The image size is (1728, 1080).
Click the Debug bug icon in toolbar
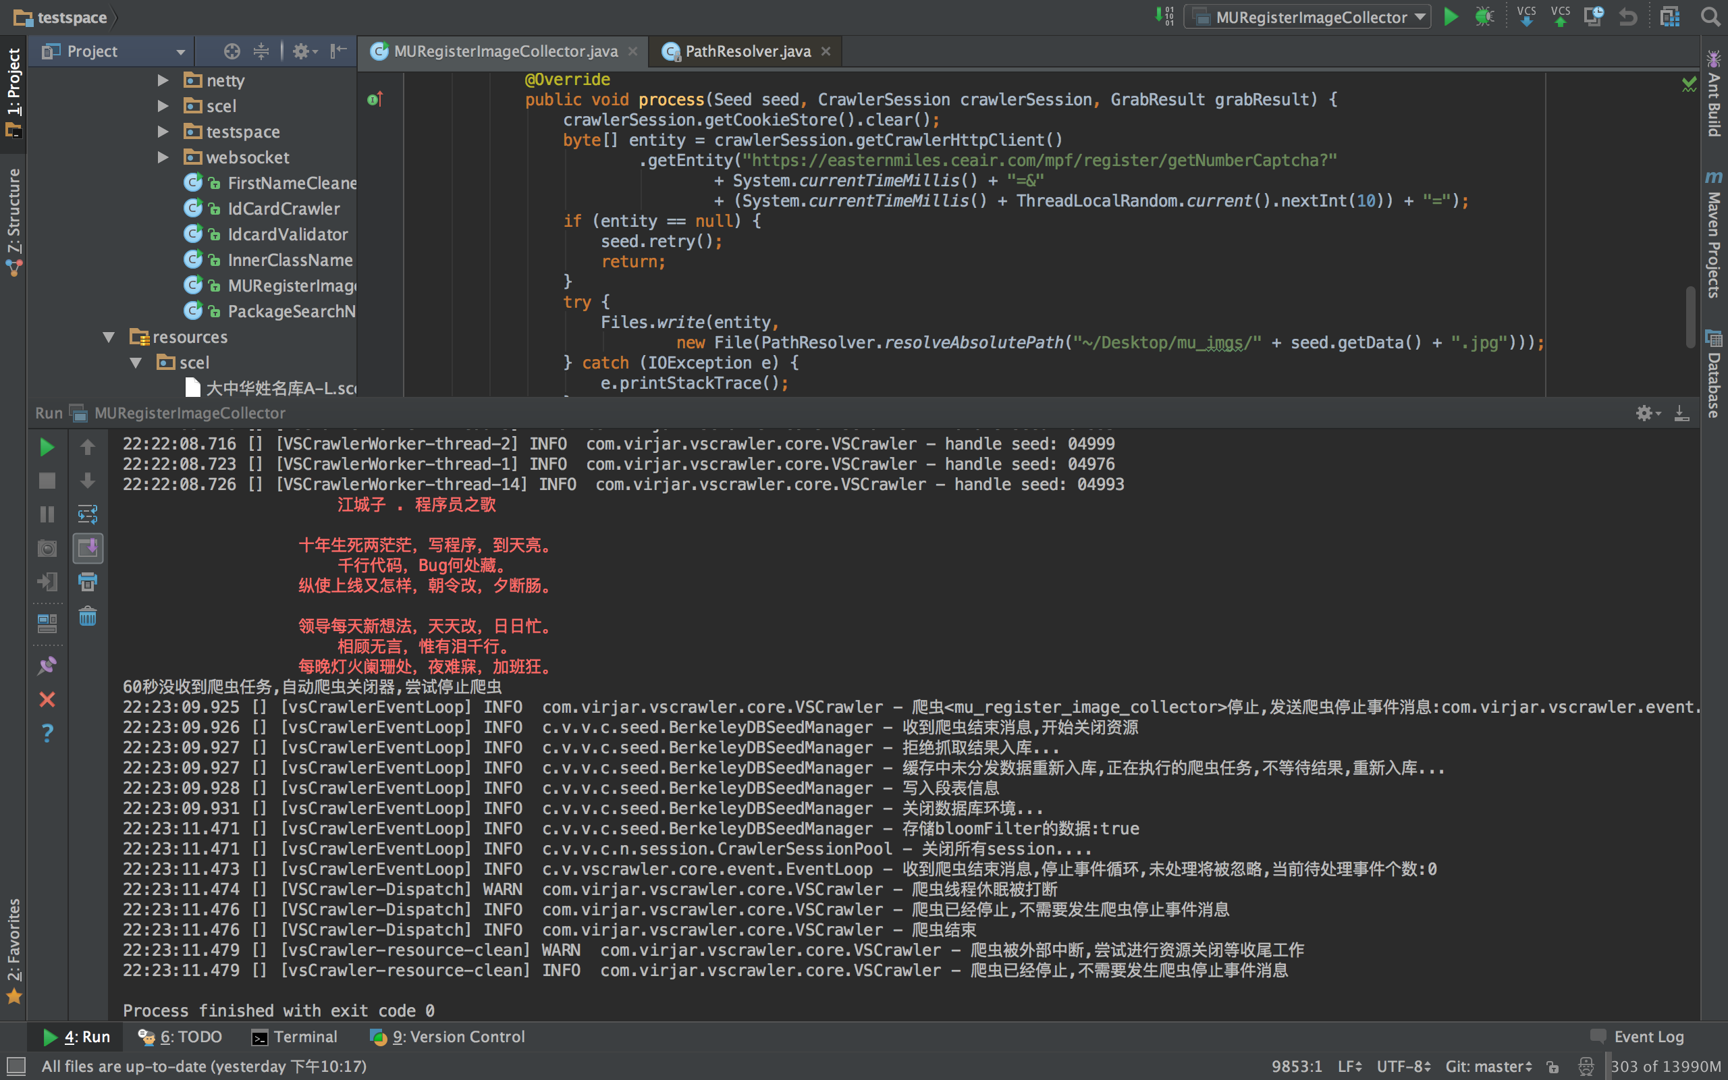1484,16
